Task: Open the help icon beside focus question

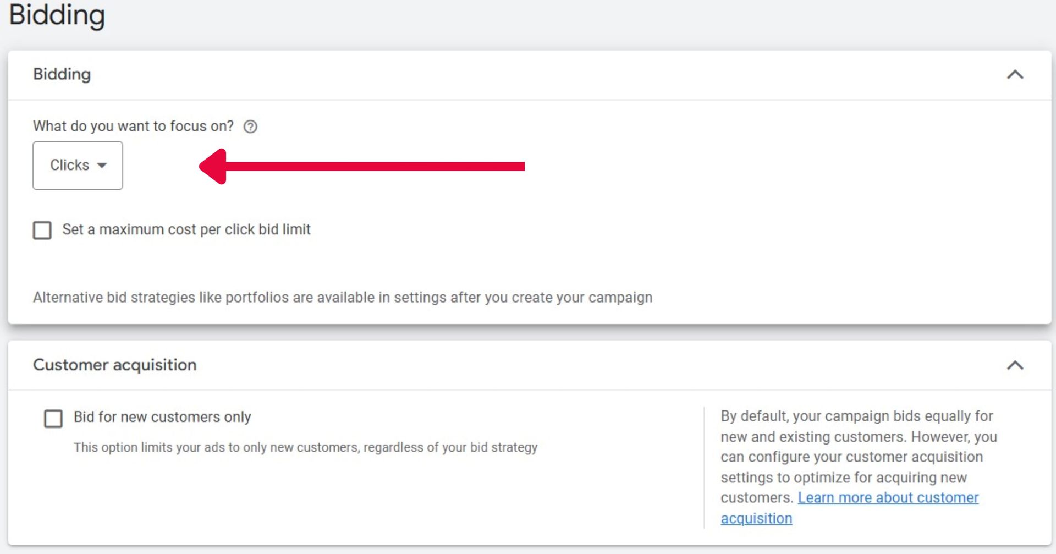Action: point(250,127)
